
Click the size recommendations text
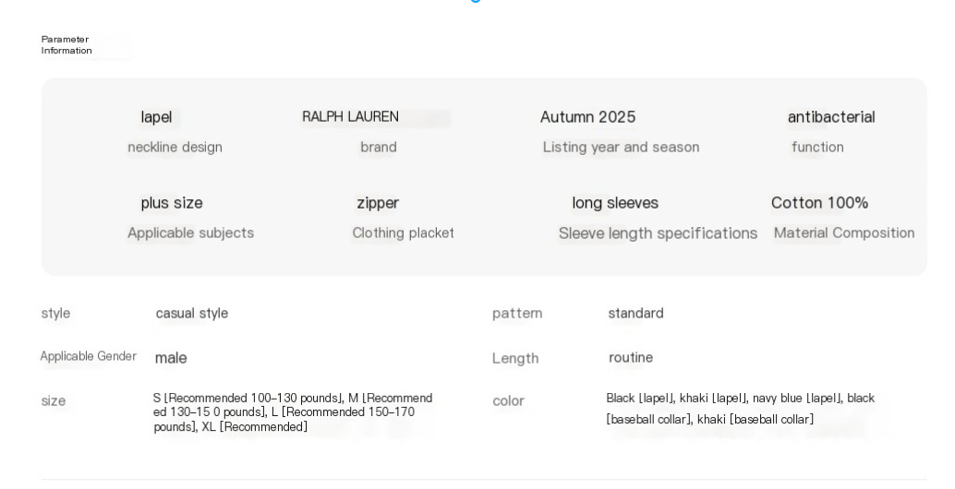point(292,412)
